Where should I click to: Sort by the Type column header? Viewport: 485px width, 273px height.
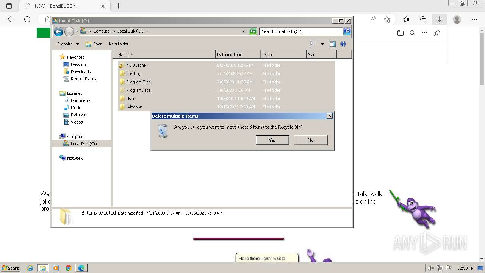[x=283, y=55]
